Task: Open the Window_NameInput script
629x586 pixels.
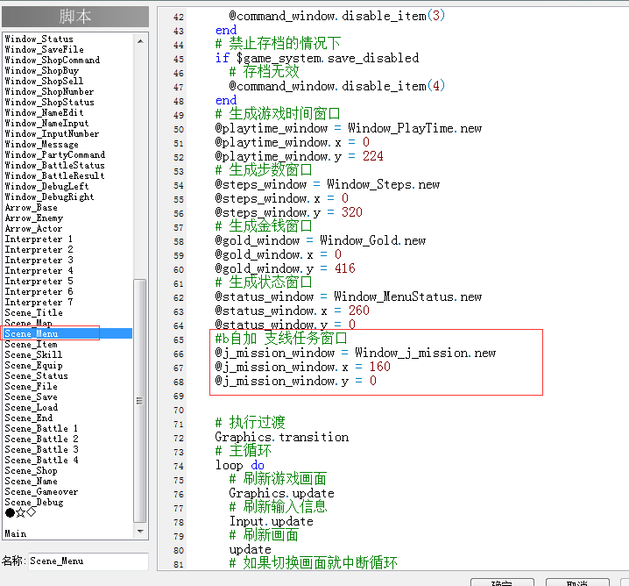Action: [x=46, y=124]
